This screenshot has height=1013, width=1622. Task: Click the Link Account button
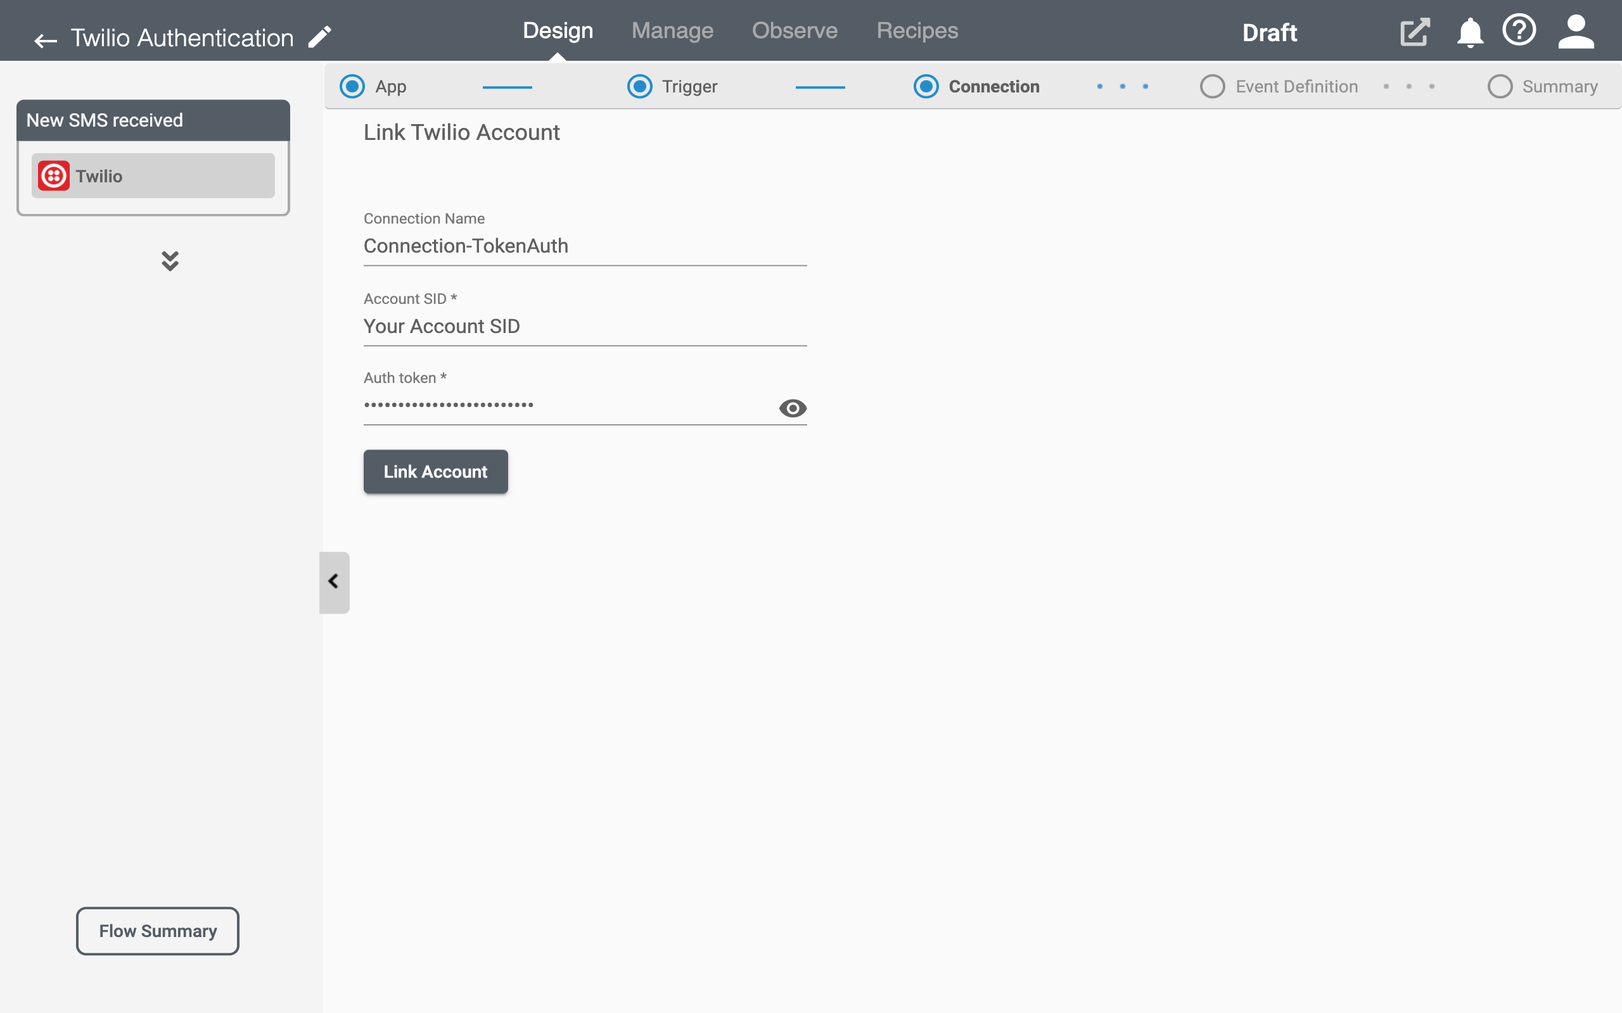point(436,472)
